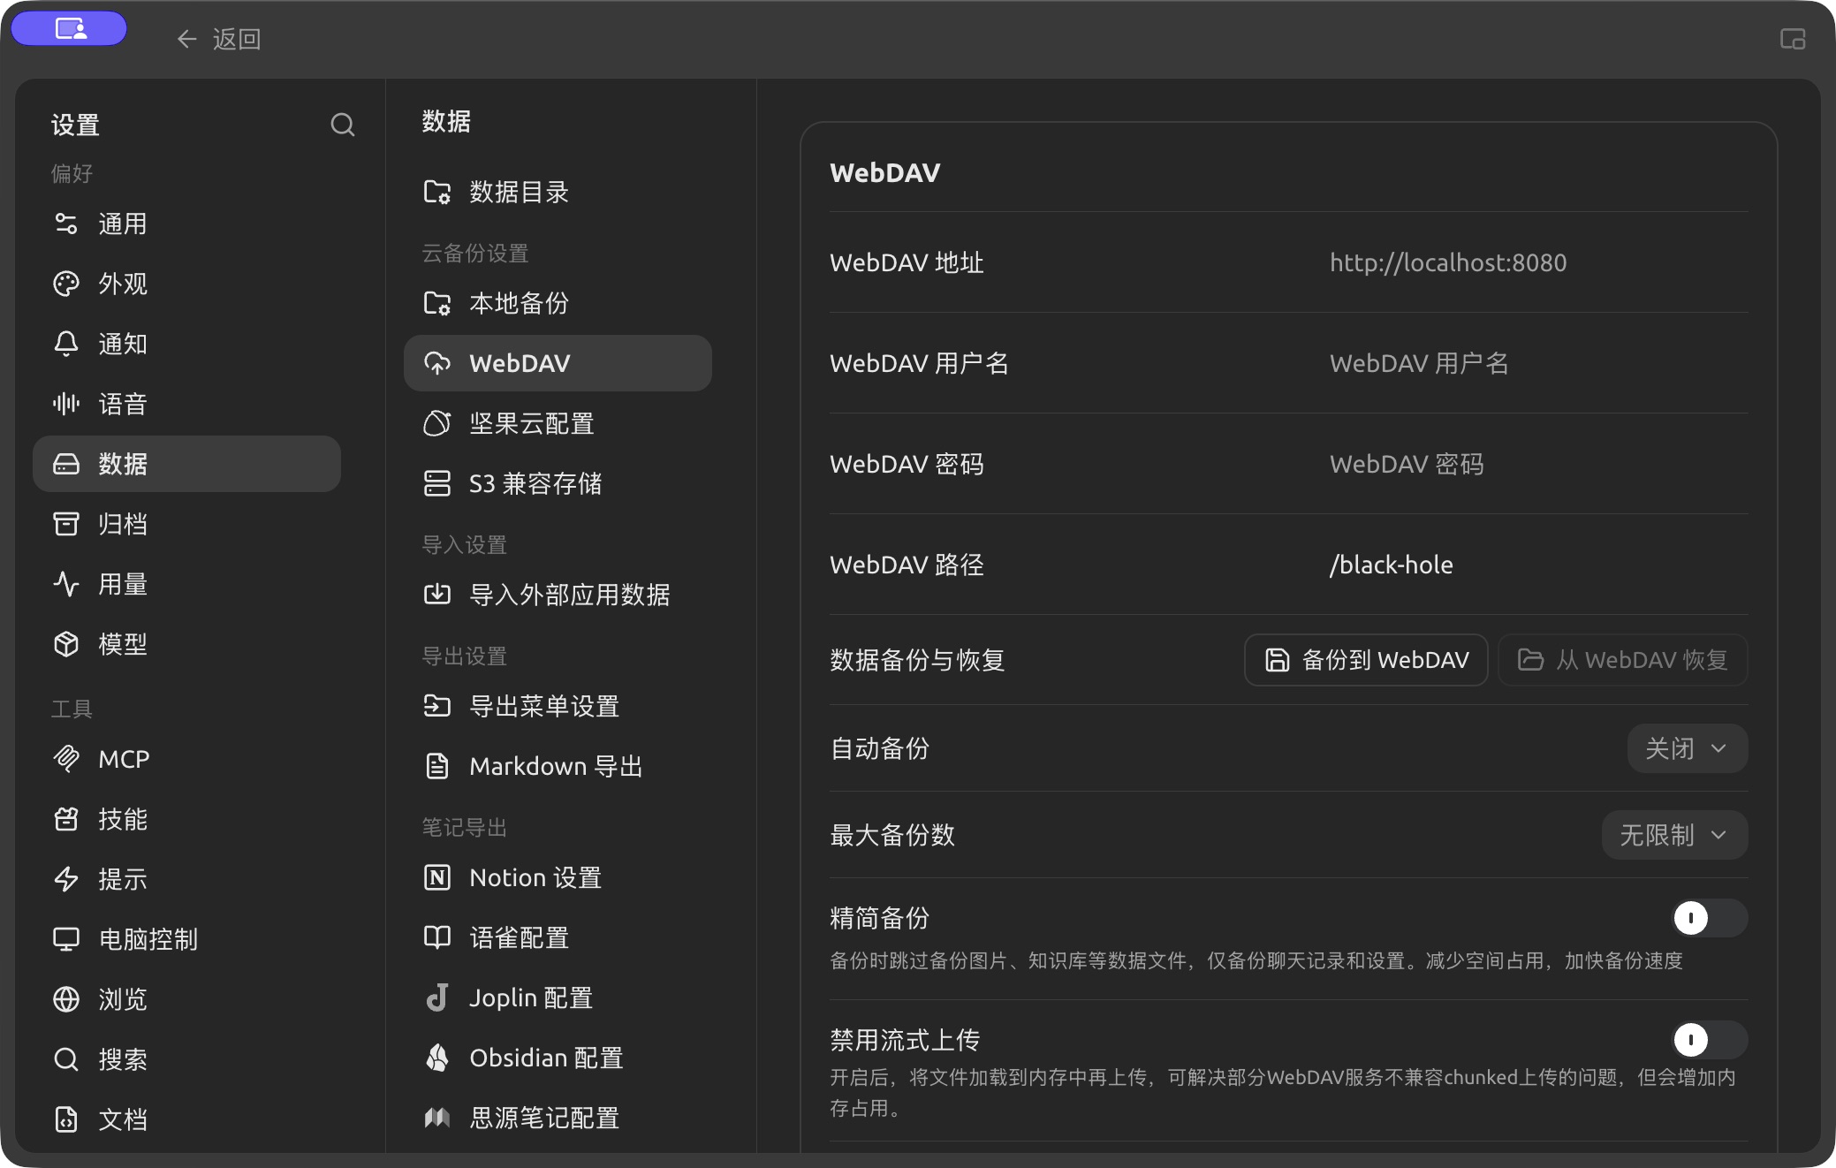Open 模型 model settings
Viewport: 1836px width, 1168px height.
click(x=186, y=644)
